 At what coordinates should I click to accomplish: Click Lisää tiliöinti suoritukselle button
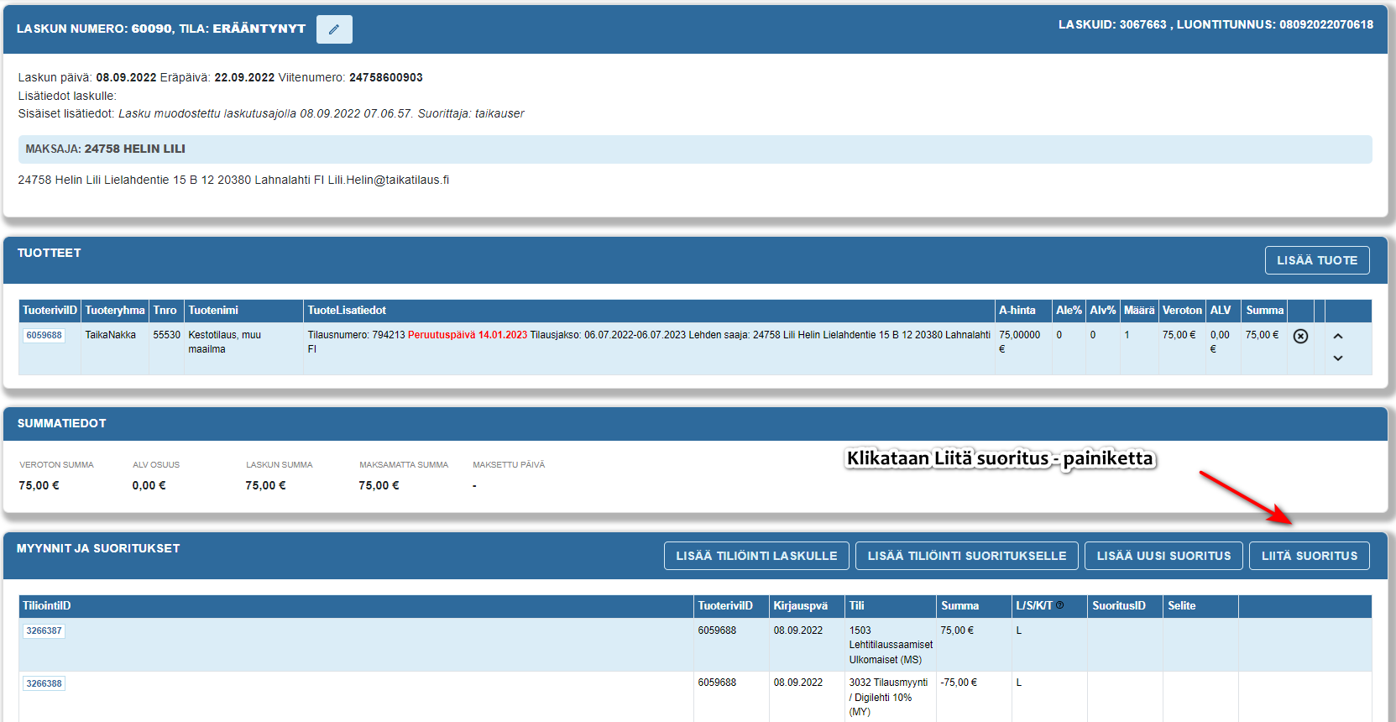coord(967,556)
